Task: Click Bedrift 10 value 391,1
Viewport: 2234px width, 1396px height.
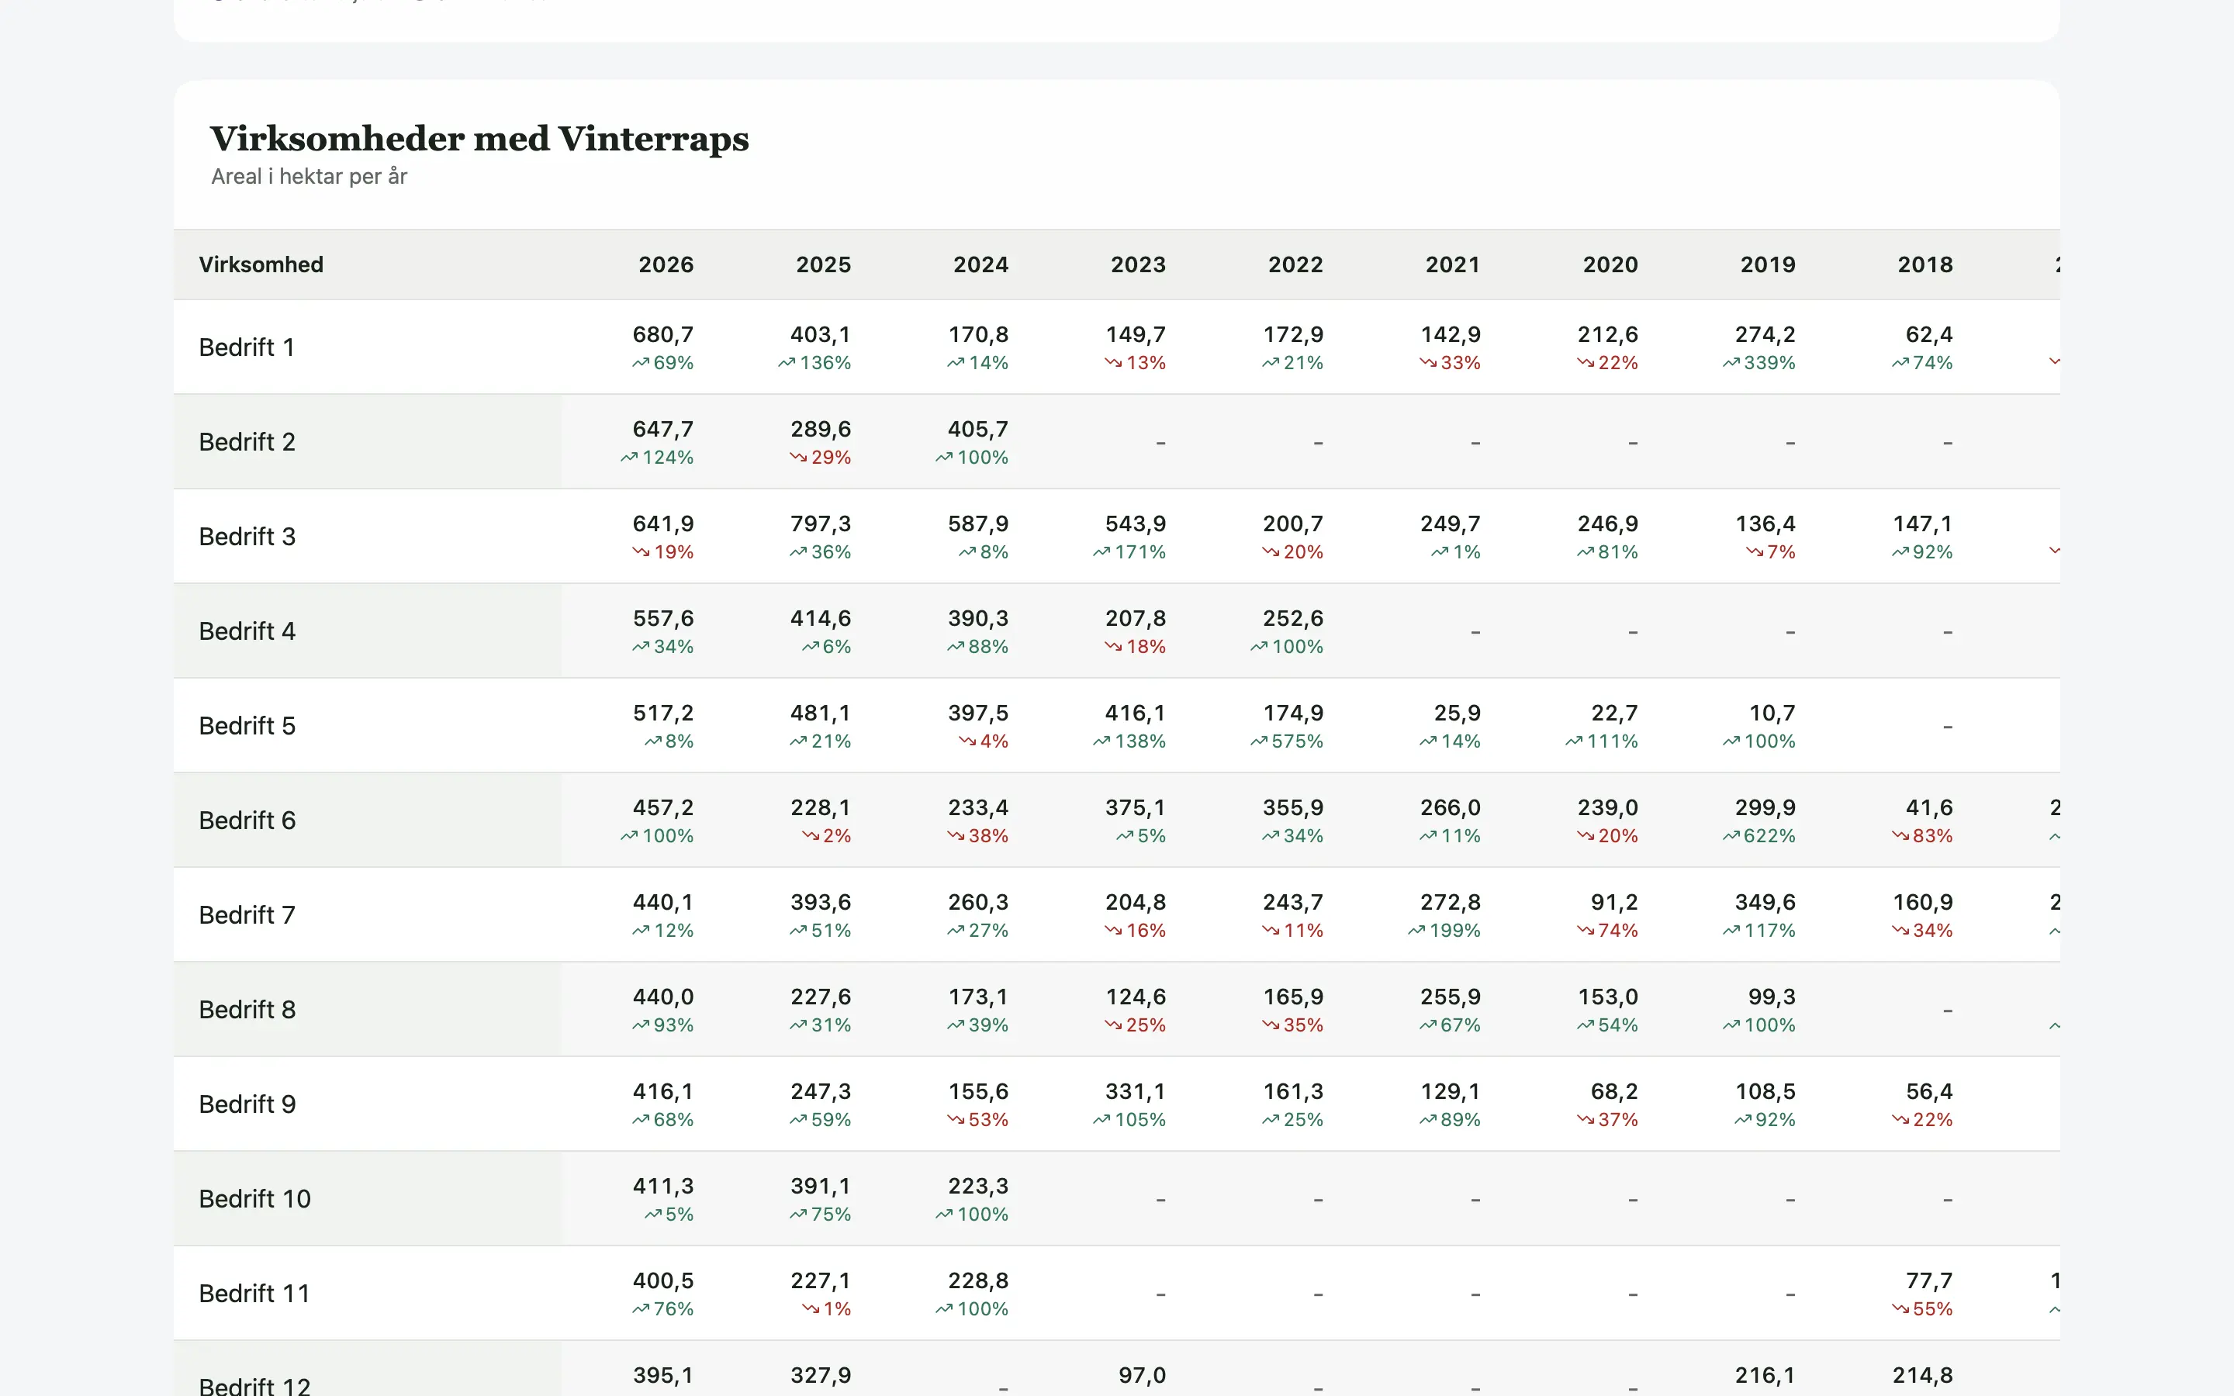Action: pos(821,1187)
